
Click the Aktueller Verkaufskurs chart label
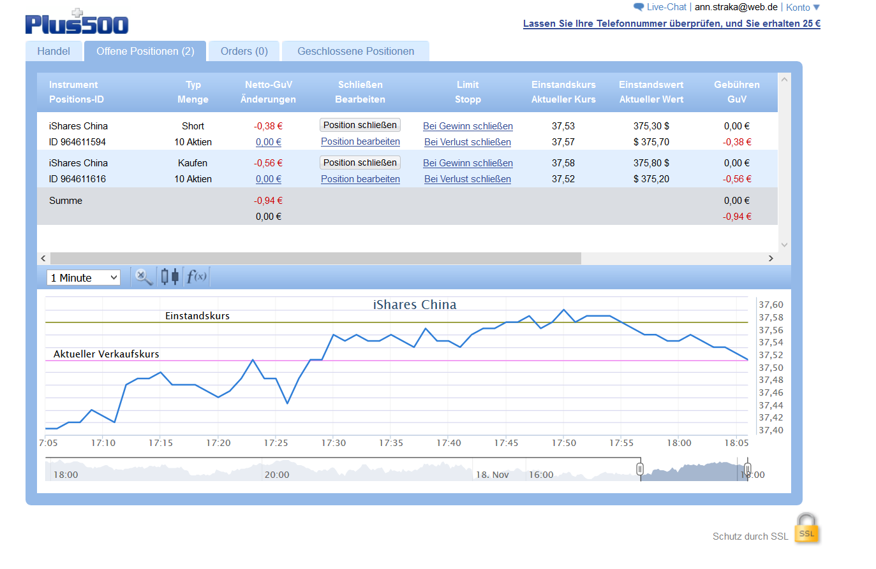pyautogui.click(x=107, y=354)
